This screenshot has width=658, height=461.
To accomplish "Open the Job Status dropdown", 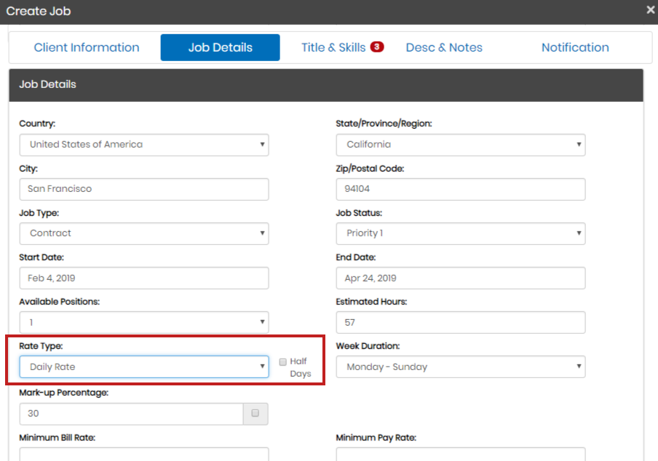I will 460,233.
